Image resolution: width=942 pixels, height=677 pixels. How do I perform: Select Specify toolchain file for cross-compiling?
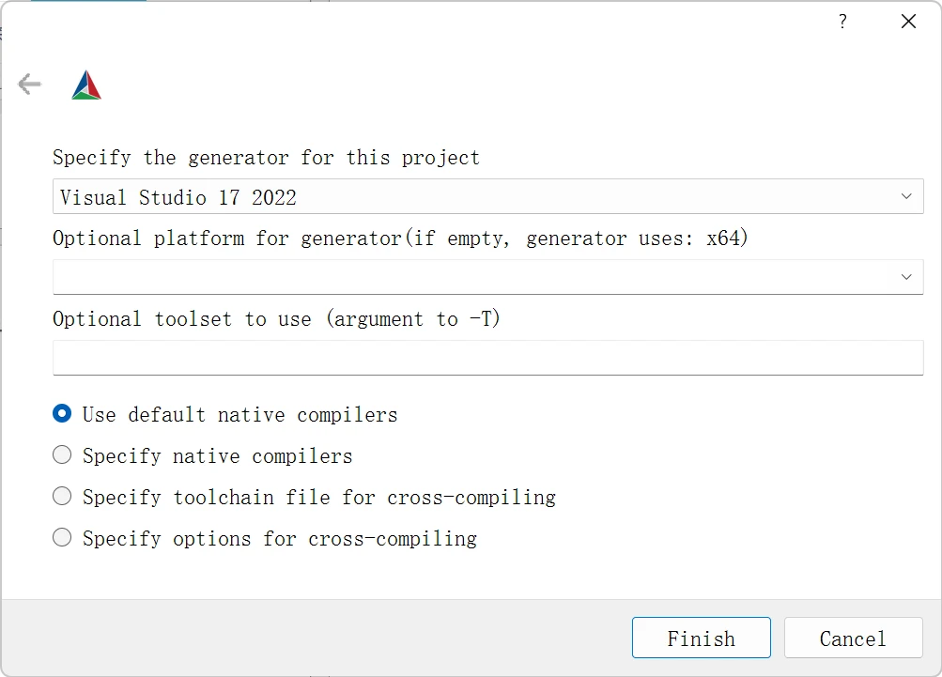[62, 497]
